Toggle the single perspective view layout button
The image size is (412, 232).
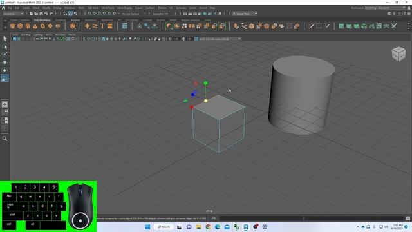(x=5, y=104)
